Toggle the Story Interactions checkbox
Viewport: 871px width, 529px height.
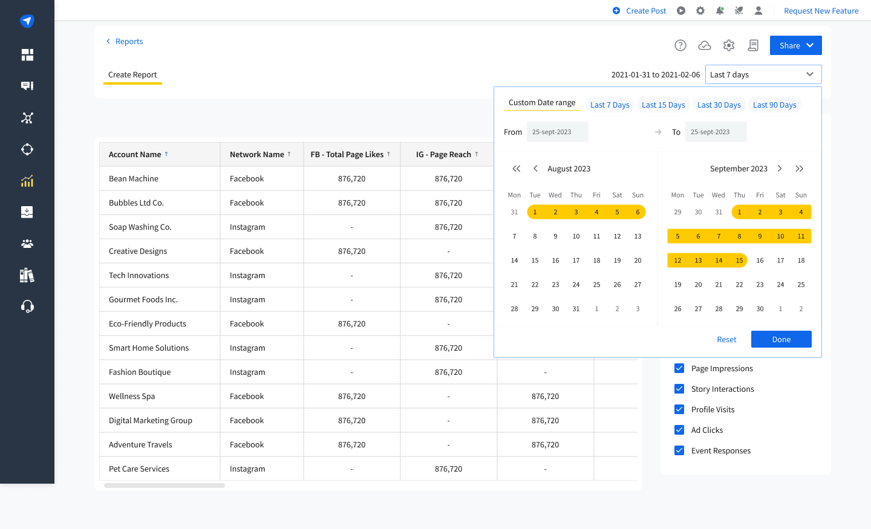pos(679,389)
